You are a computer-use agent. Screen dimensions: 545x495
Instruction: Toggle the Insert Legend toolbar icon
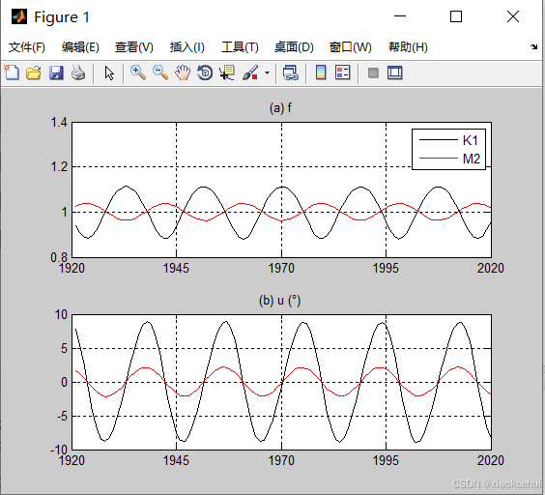pos(343,73)
